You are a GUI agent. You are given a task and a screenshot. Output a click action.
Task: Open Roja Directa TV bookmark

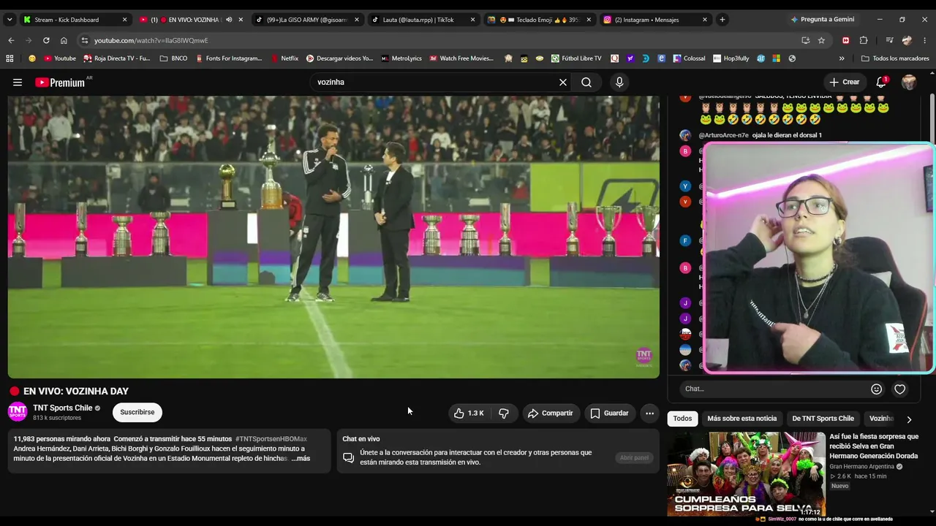[117, 58]
